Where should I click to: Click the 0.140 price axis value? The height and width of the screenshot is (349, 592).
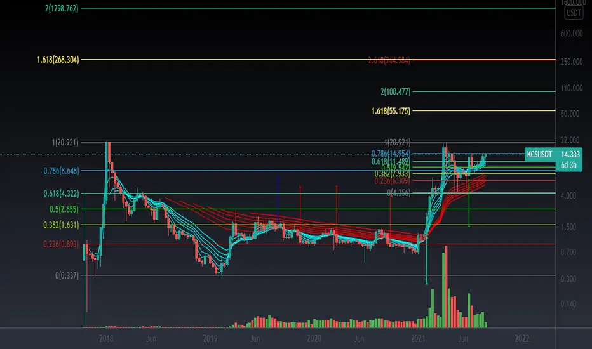[x=568, y=304]
